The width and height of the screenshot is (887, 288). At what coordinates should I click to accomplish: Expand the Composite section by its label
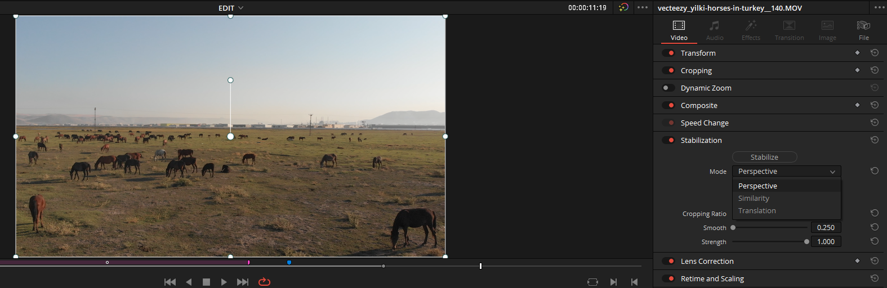click(699, 105)
